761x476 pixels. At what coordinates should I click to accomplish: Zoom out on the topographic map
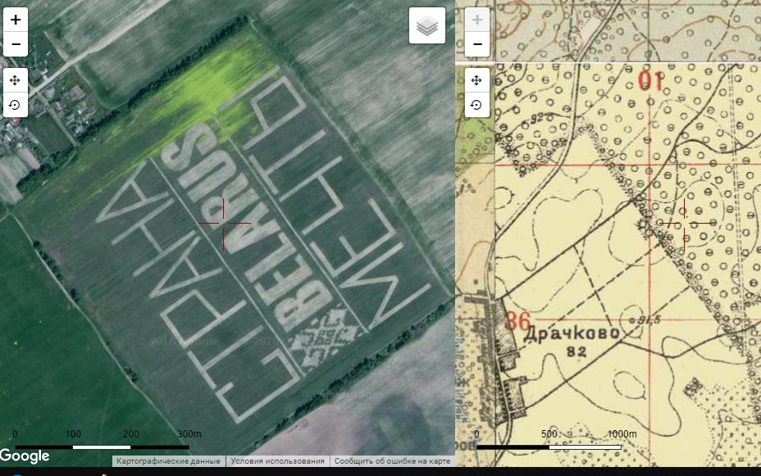click(477, 44)
